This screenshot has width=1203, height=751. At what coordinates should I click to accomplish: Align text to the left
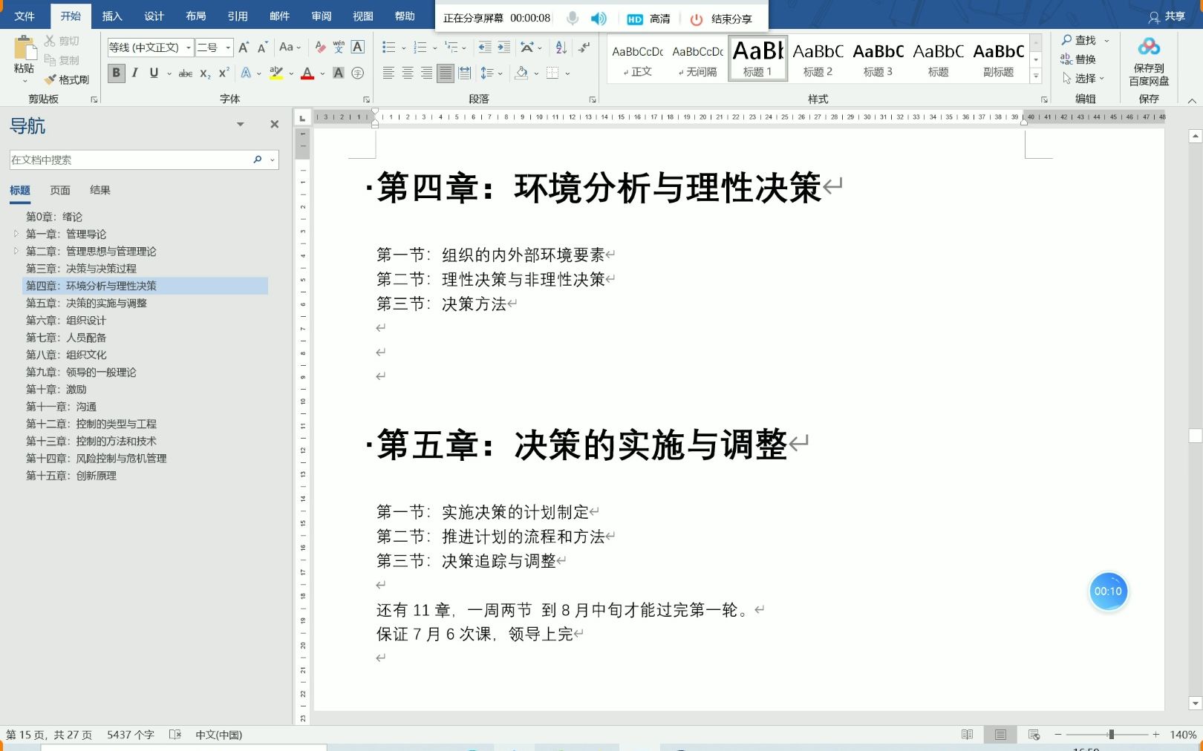click(x=388, y=73)
